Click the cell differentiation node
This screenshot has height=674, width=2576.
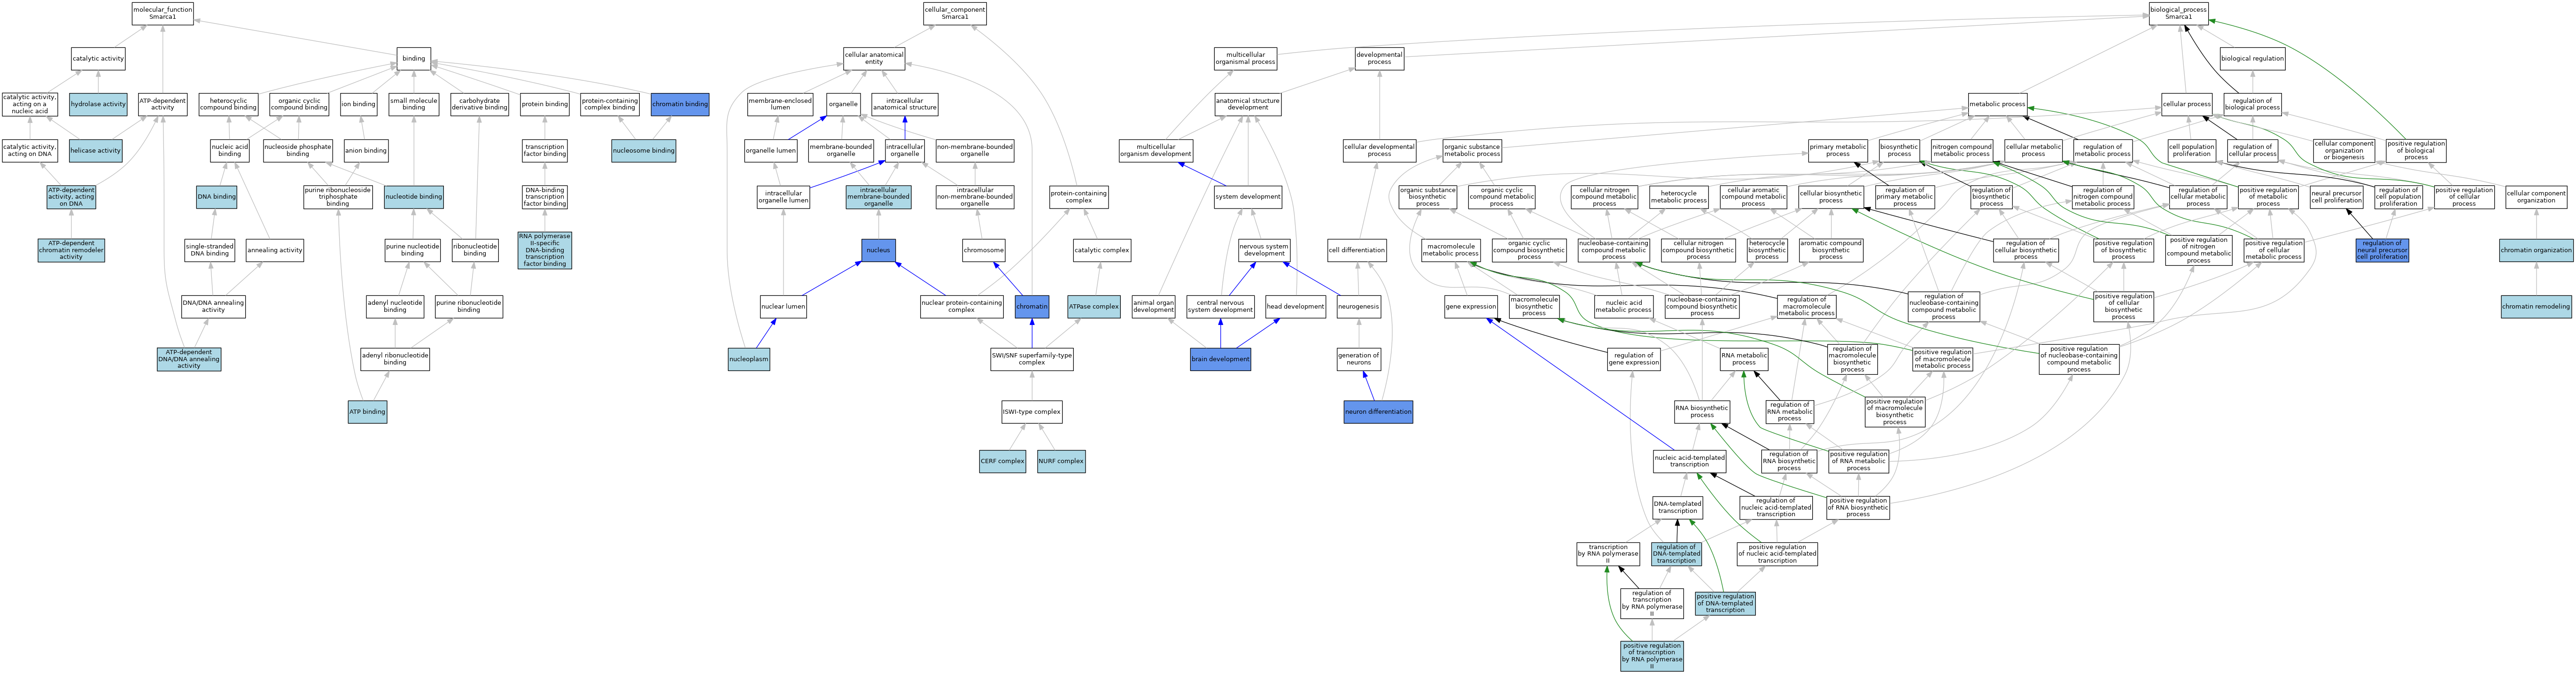coord(1357,250)
